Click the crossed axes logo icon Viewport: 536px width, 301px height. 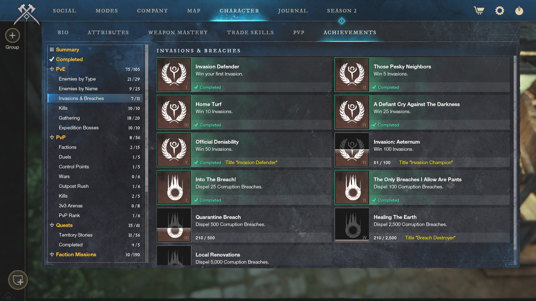tap(27, 14)
